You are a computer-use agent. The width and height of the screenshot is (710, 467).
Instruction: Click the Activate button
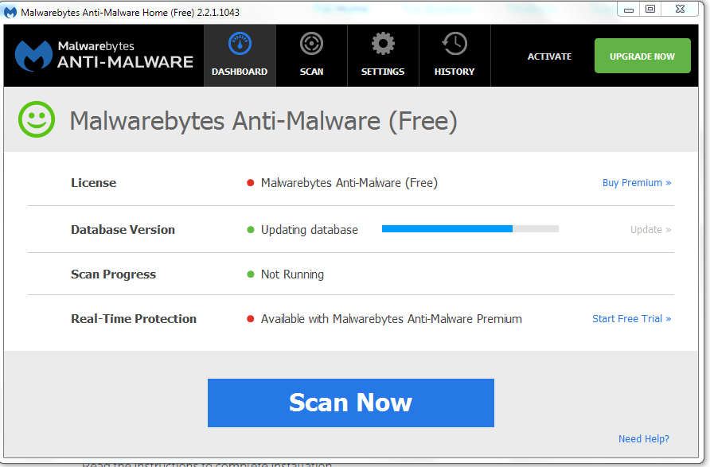(x=549, y=56)
